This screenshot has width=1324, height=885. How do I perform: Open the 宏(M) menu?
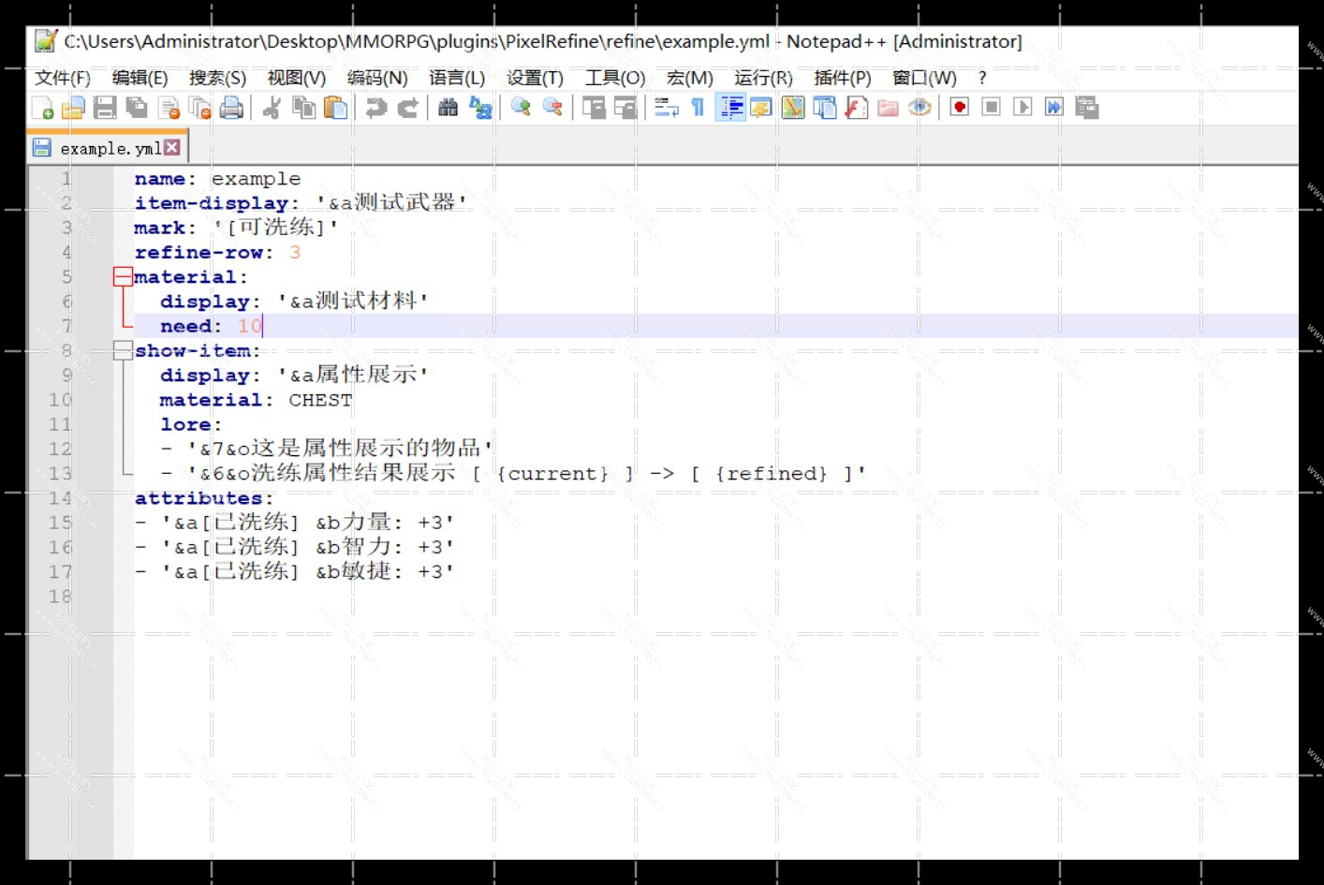690,79
